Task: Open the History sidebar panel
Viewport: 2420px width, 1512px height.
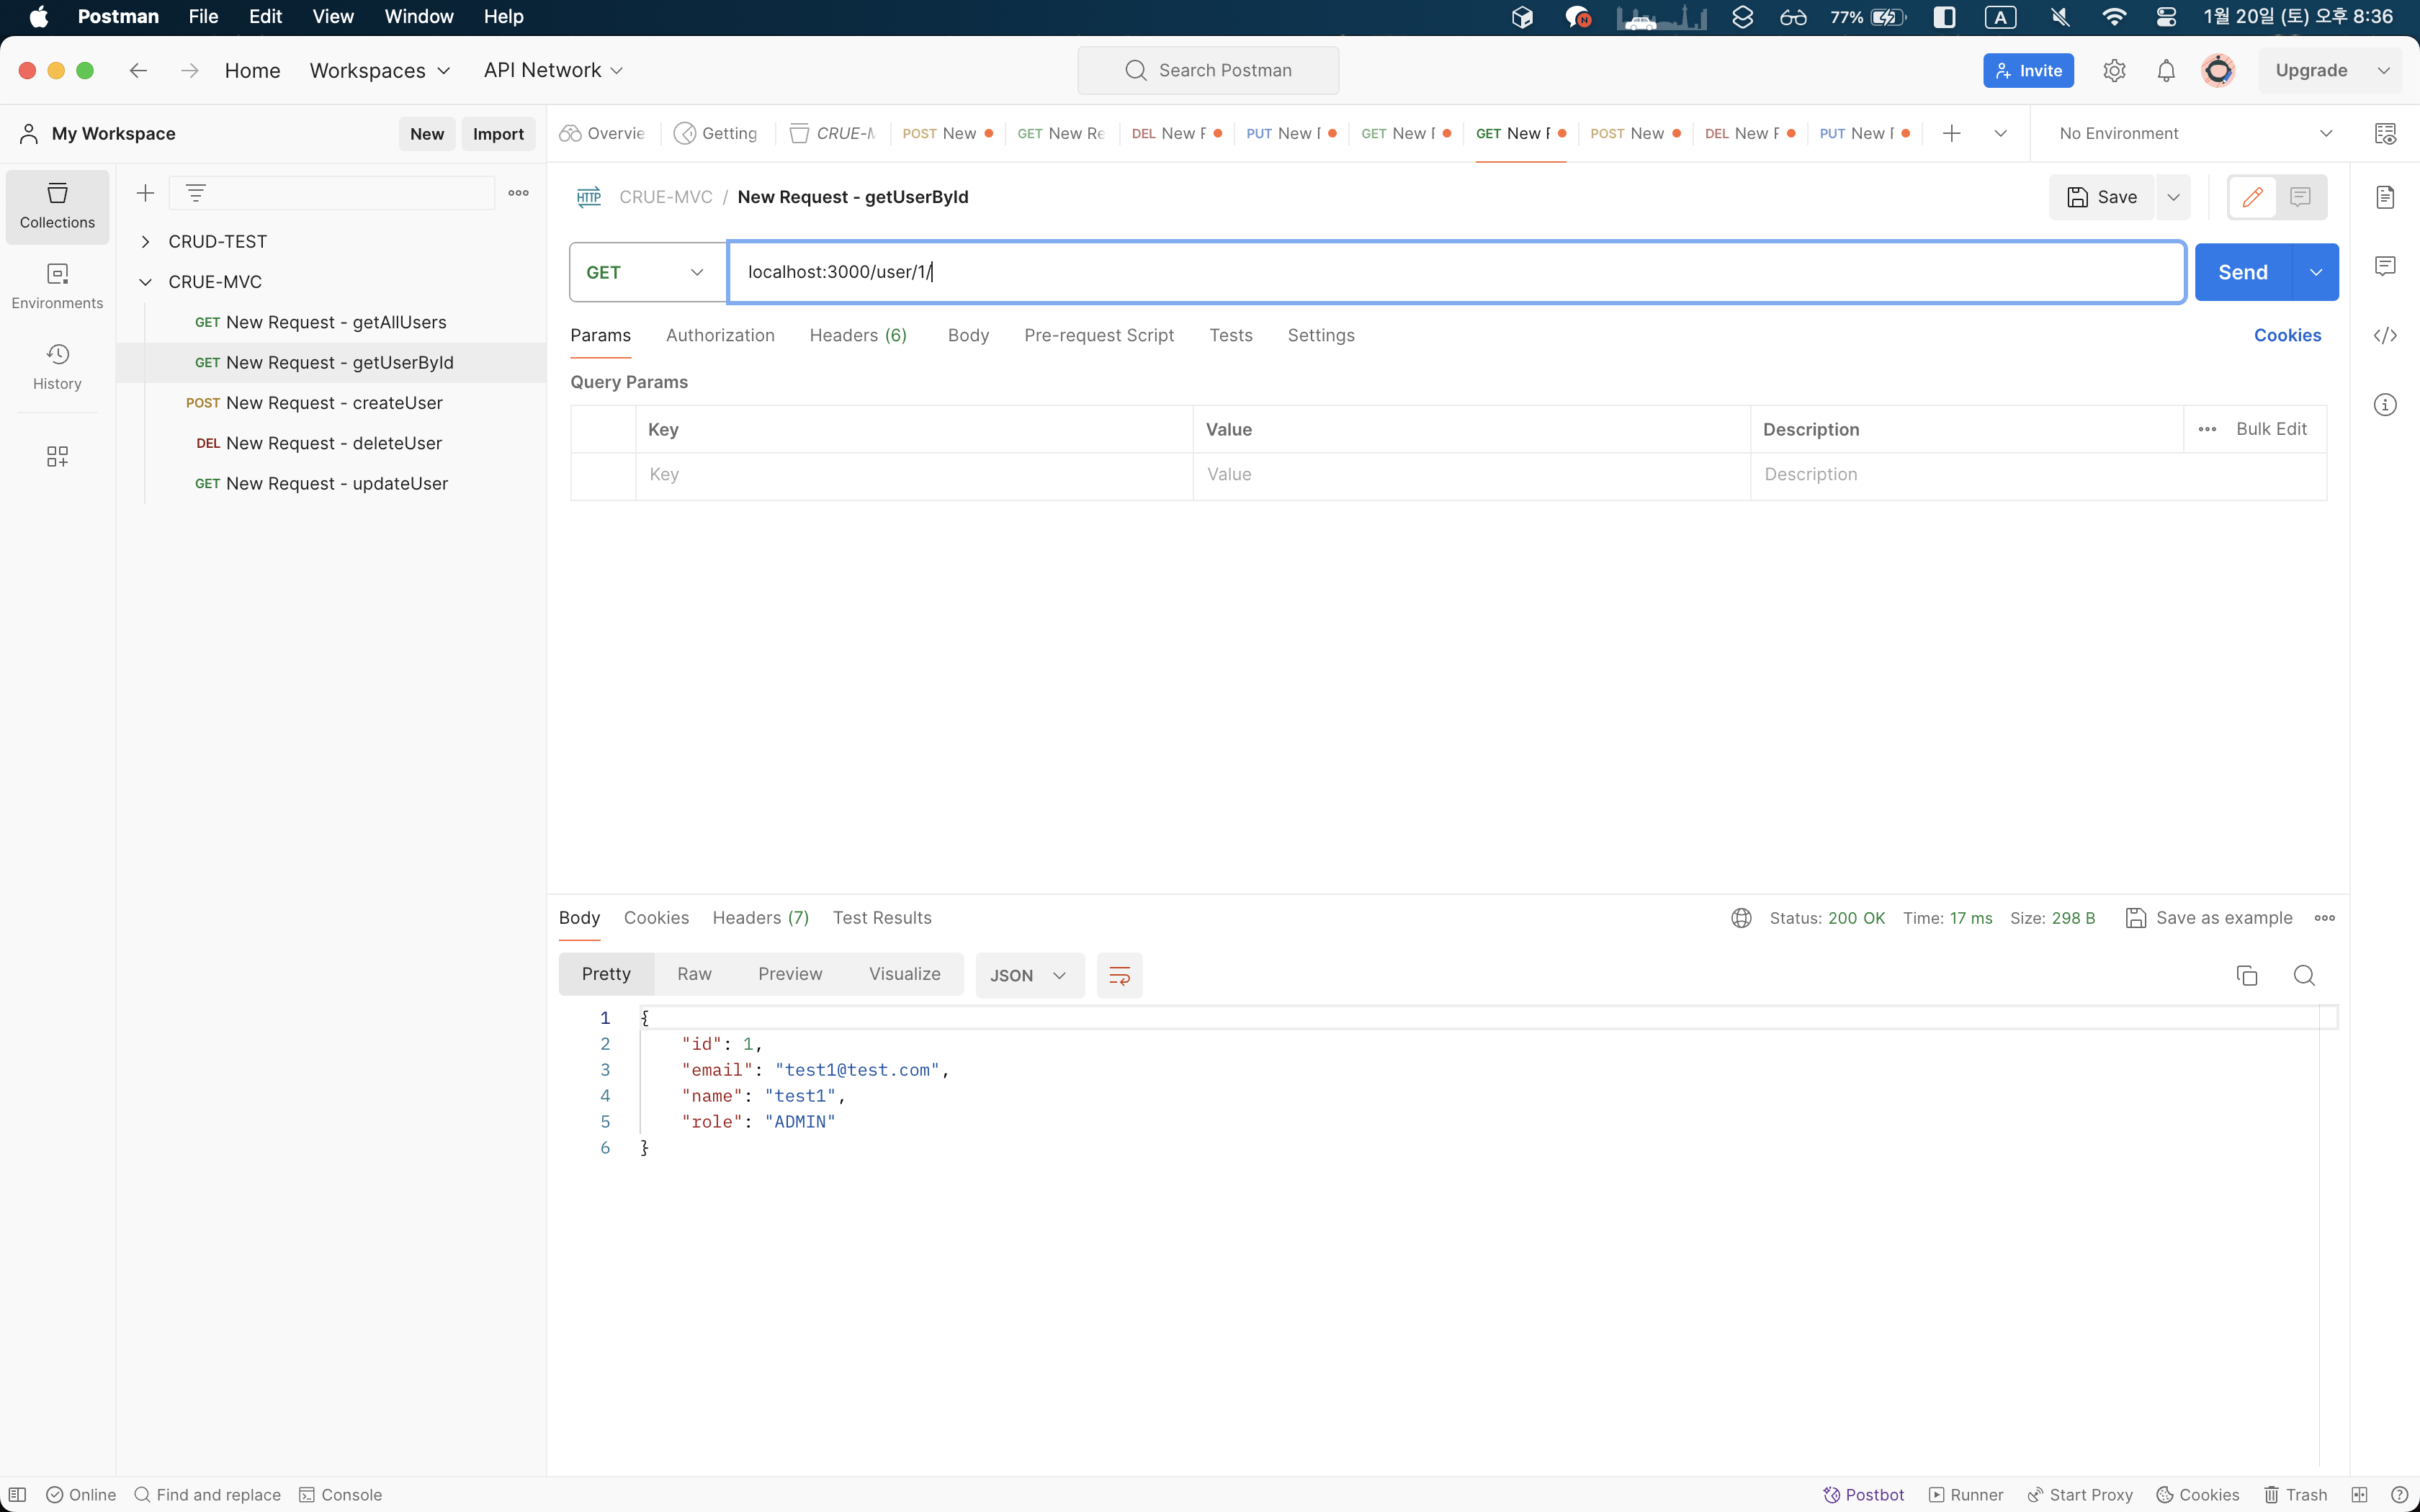Action: point(57,367)
